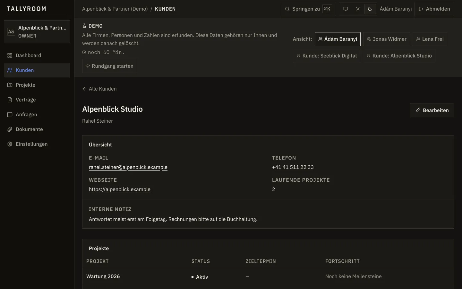Select the system theme monitor icon
The image size is (462, 289).
[x=346, y=9]
